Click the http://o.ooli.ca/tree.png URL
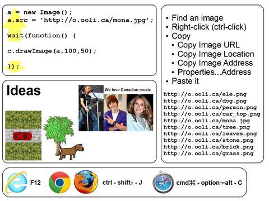Screen dimensions: 269x201 coord(207,127)
